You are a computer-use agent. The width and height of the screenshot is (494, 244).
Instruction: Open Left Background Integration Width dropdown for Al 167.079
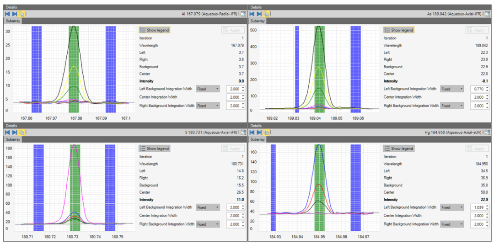point(208,89)
